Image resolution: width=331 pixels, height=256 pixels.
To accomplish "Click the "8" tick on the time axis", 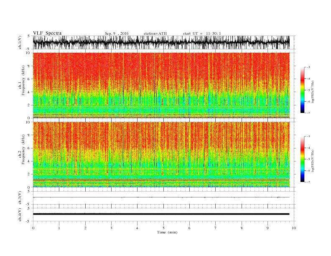I will click(242, 228).
